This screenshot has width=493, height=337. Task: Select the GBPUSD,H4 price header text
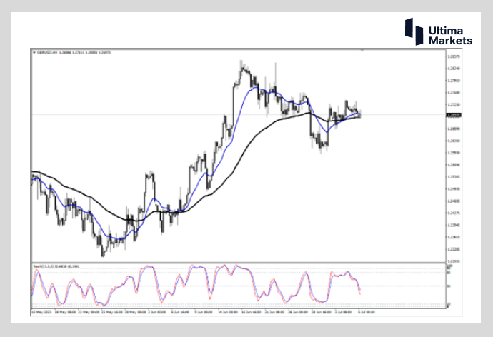[74, 52]
